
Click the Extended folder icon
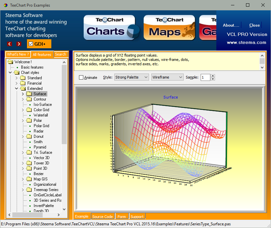23,89
